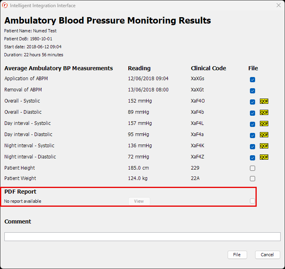Click the Intelligent Integration Interface app icon
The width and height of the screenshot is (285, 269).
[x=5, y=6]
